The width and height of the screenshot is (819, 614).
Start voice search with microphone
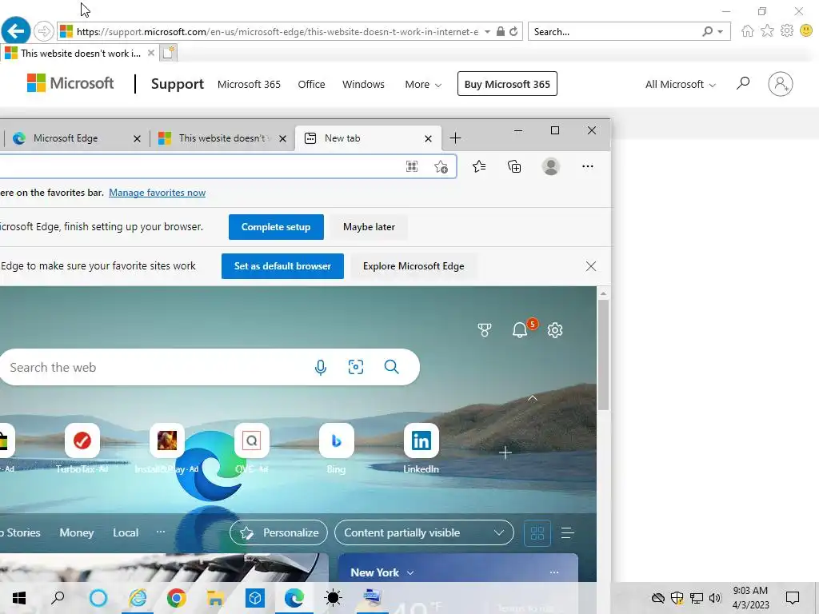321,367
